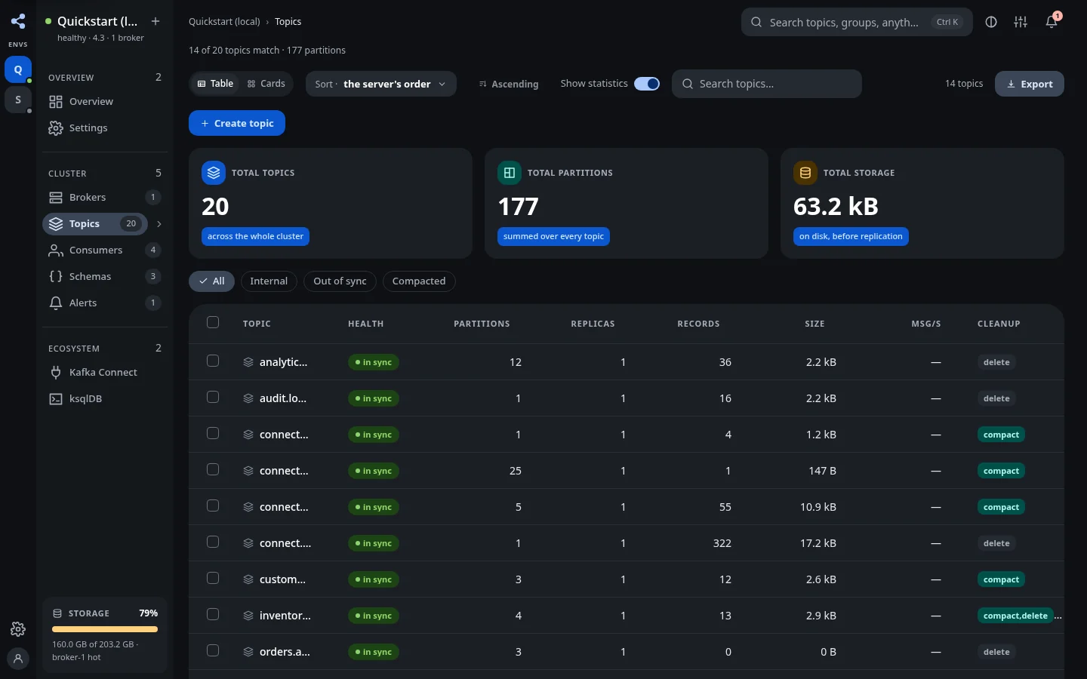Open the Sort by server's order dropdown
Screen dimensions: 1087x679
pos(381,84)
